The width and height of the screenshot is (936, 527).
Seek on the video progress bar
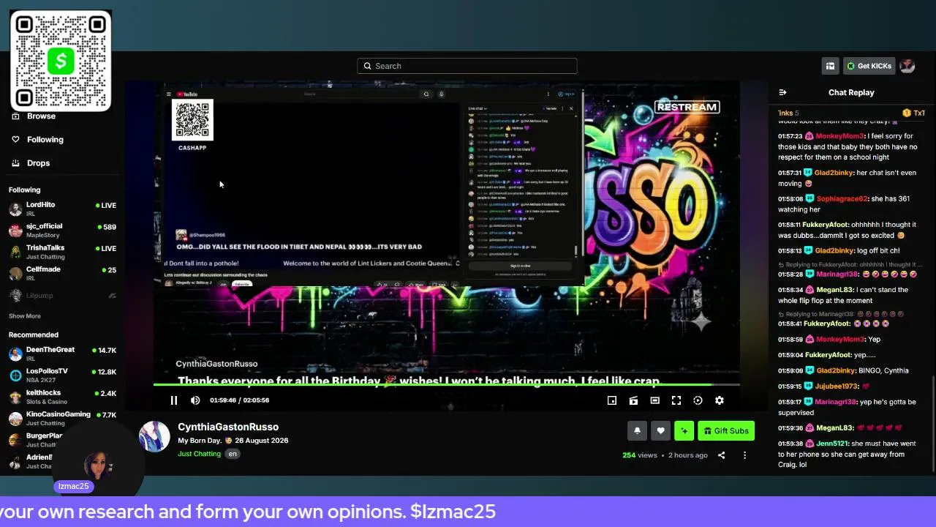tap(446, 385)
